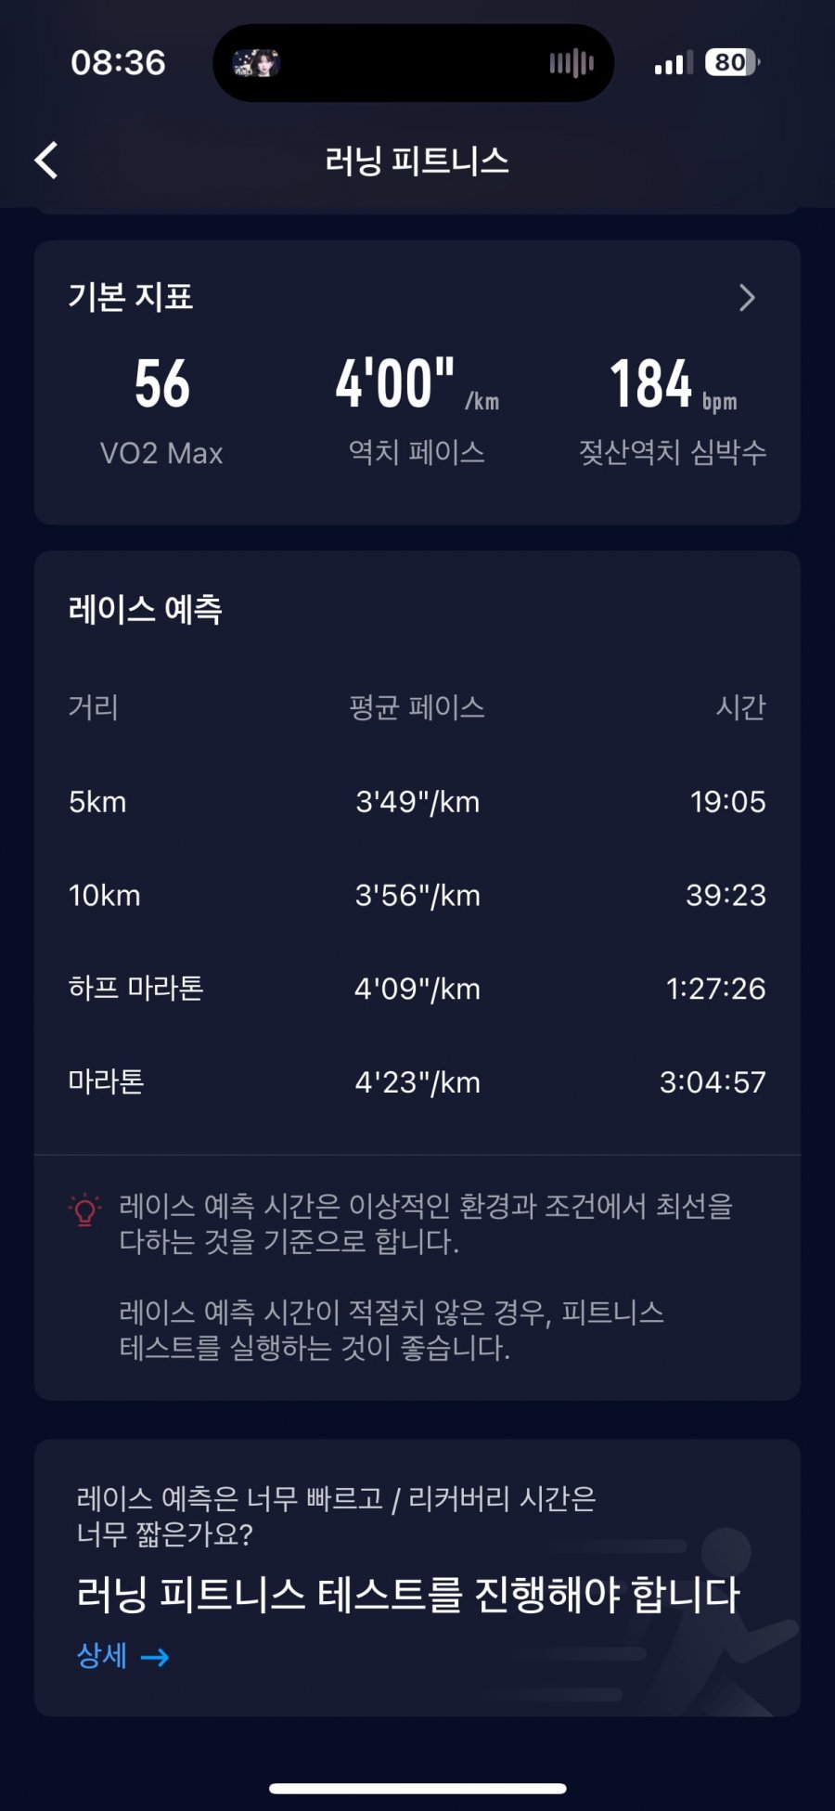The height and width of the screenshot is (1811, 835).
Task: Tap the Dynamic Island album thumbnail
Action: (x=255, y=63)
